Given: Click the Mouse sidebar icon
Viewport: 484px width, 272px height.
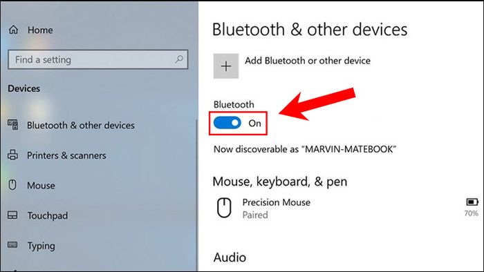Looking at the screenshot, I should 12,185.
